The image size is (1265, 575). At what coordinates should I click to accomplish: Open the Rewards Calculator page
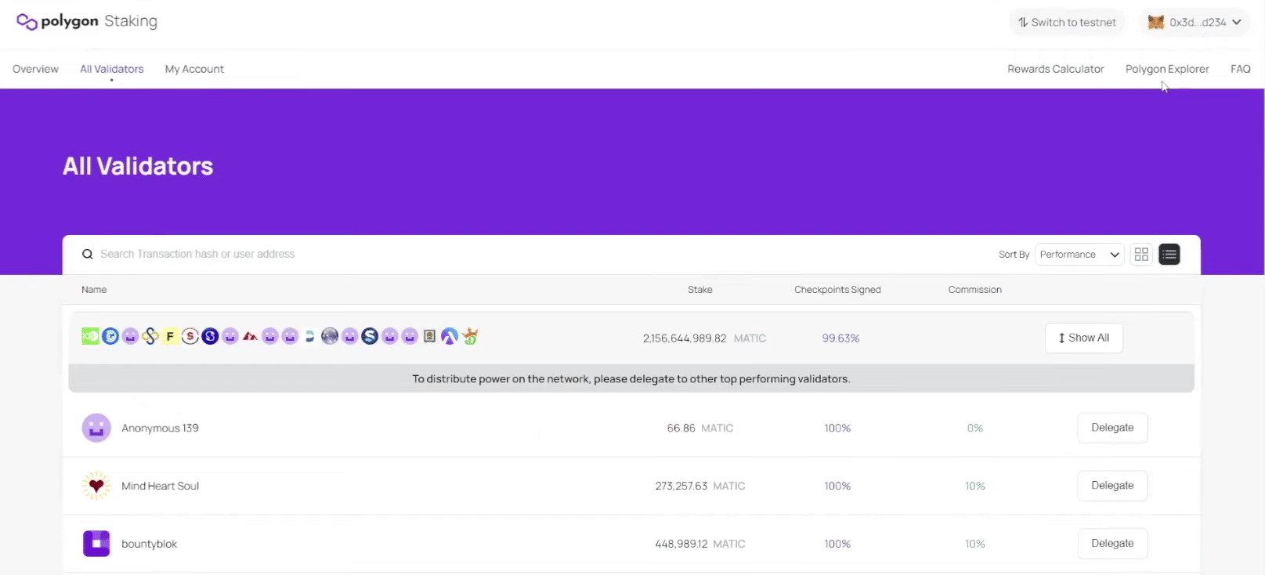(x=1056, y=69)
